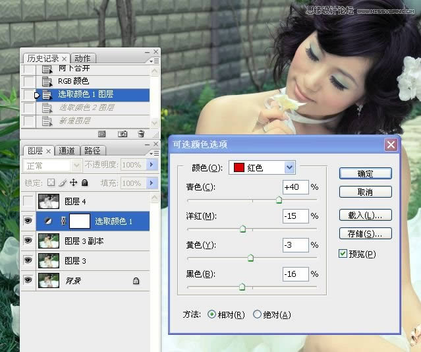This screenshot has width=421, height=352.
Task: Switch to the 通道 channels tab
Action: point(67,150)
